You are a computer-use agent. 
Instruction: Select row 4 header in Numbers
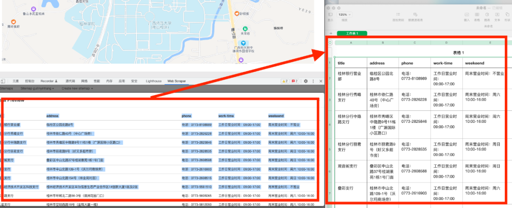330,125
